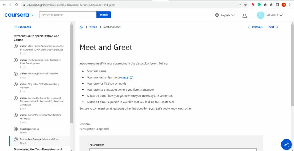The width and height of the screenshot is (294, 151).
Task: Click the Coursera logo
Action: (x=17, y=15)
